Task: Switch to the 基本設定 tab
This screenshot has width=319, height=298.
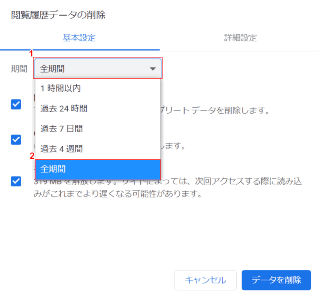Action: [79, 38]
